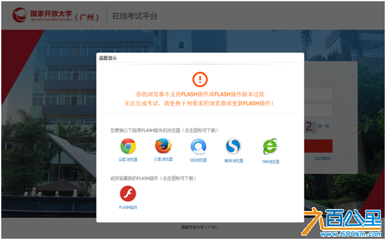The height and width of the screenshot is (240, 386).
Task: Click the 换一张 captcha refresh link
Action: coord(323,126)
